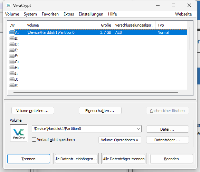This screenshot has width=200, height=172.
Task: Select drive slot G: icon
Action: [x=12, y=62]
